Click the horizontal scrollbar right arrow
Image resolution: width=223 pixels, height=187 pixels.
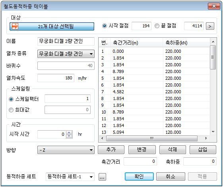(206, 138)
